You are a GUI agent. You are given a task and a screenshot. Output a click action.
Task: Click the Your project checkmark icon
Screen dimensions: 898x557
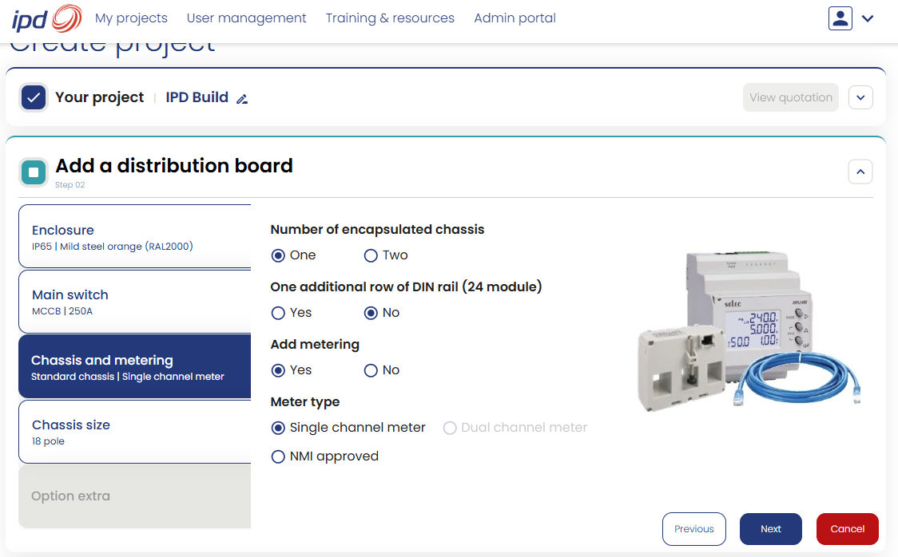34,97
